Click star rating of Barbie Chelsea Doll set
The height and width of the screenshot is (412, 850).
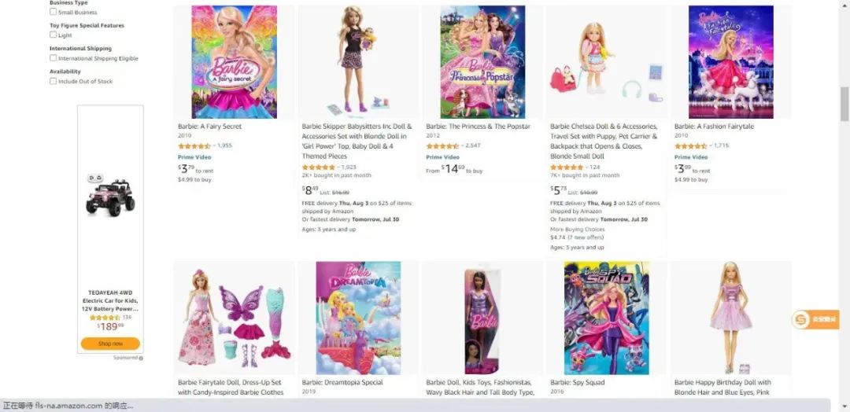click(x=567, y=167)
